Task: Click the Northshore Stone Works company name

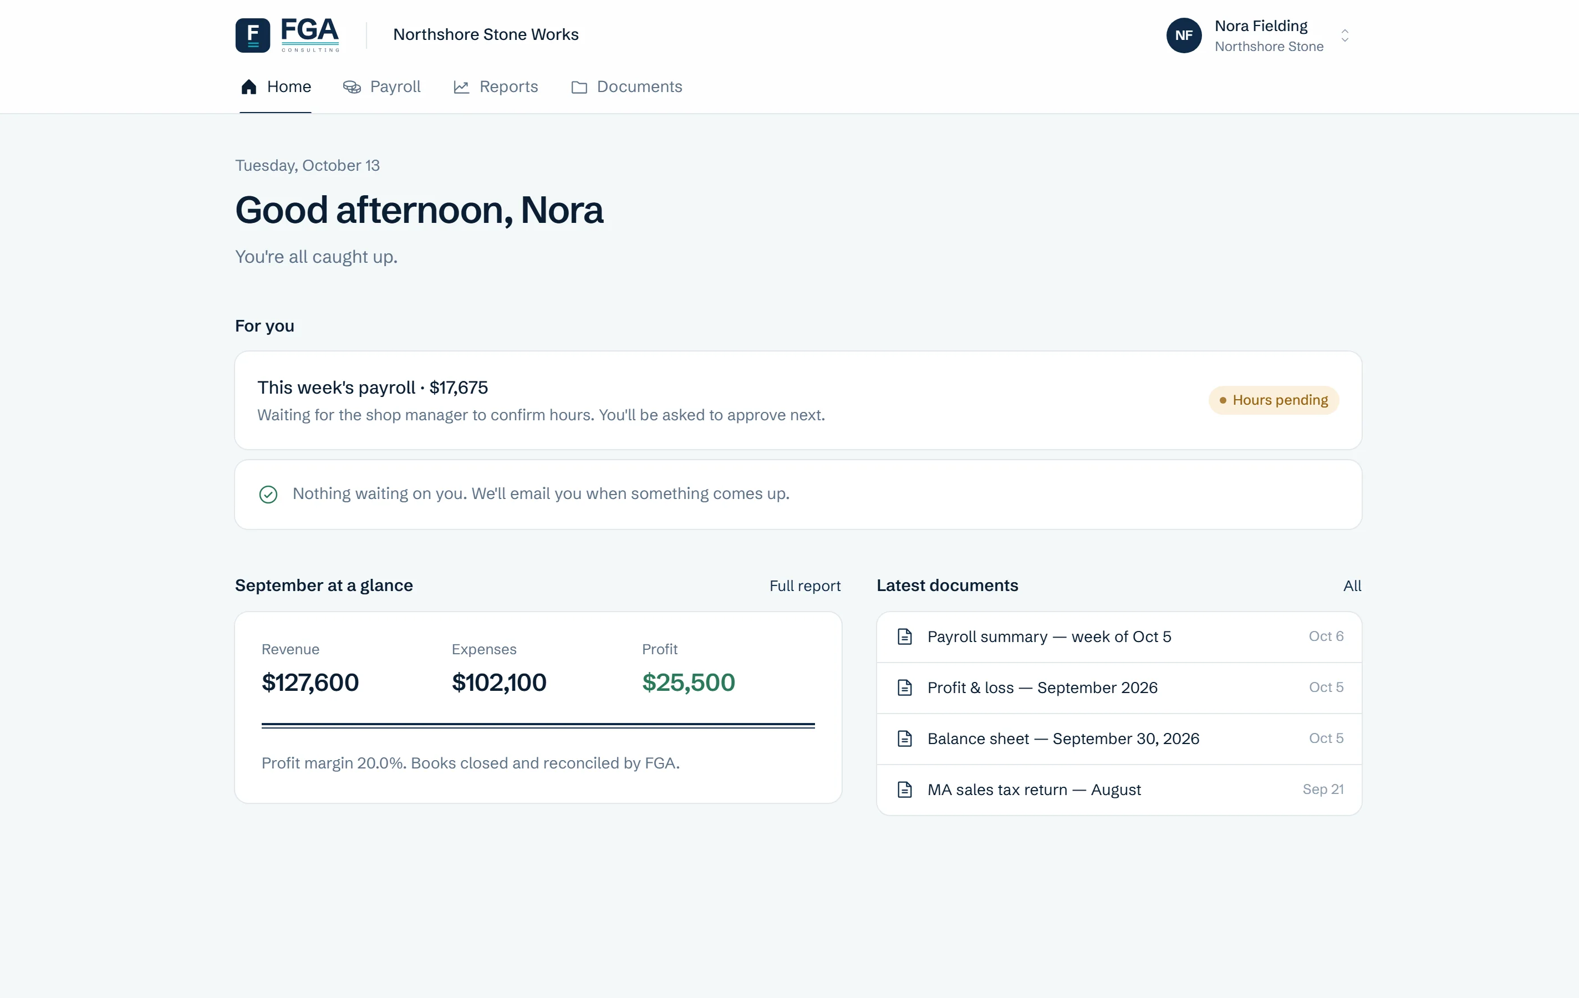Action: tap(486, 35)
